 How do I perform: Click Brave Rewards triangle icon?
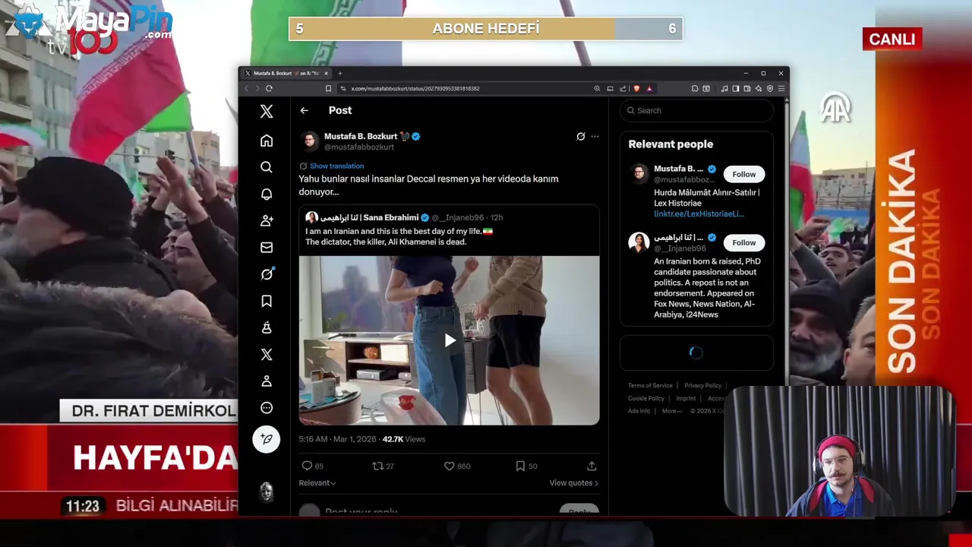(649, 88)
